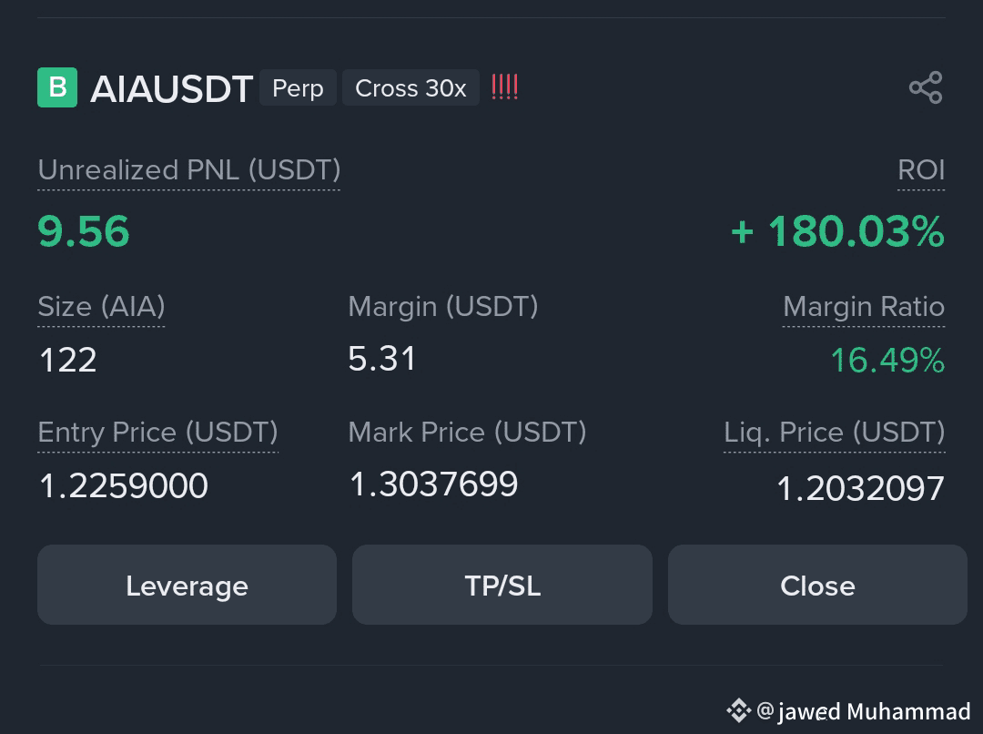
Task: Click the Binance logo in watermark
Action: (738, 711)
